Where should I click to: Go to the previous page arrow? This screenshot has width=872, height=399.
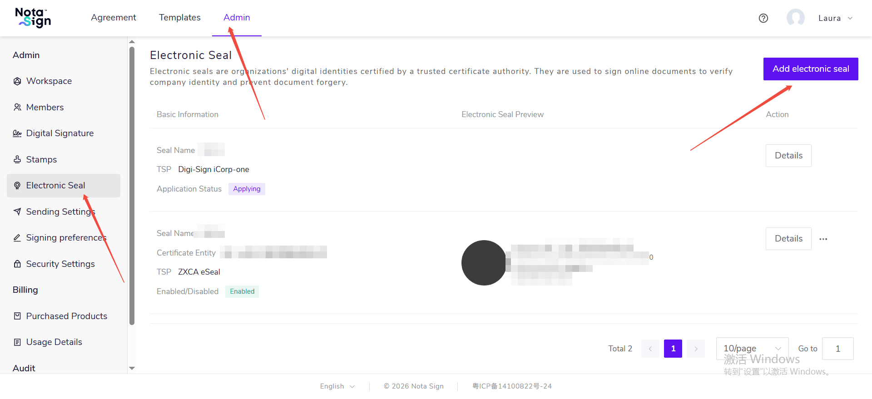click(x=650, y=349)
